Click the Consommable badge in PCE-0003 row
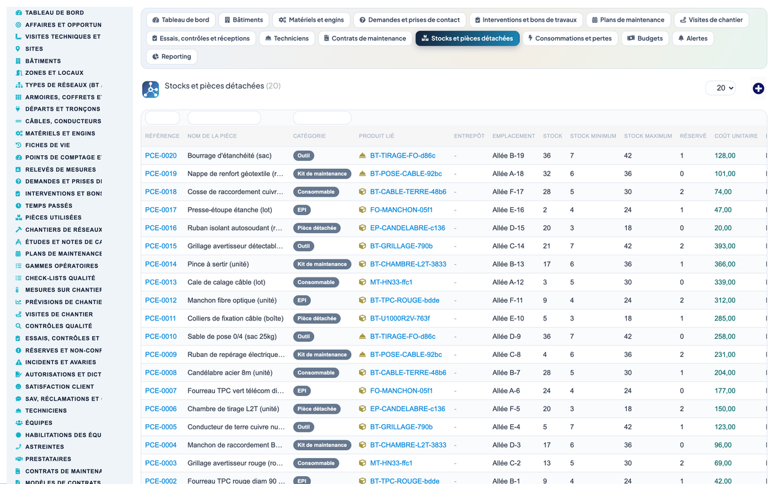Image resolution: width=782 pixels, height=484 pixels. (x=316, y=463)
